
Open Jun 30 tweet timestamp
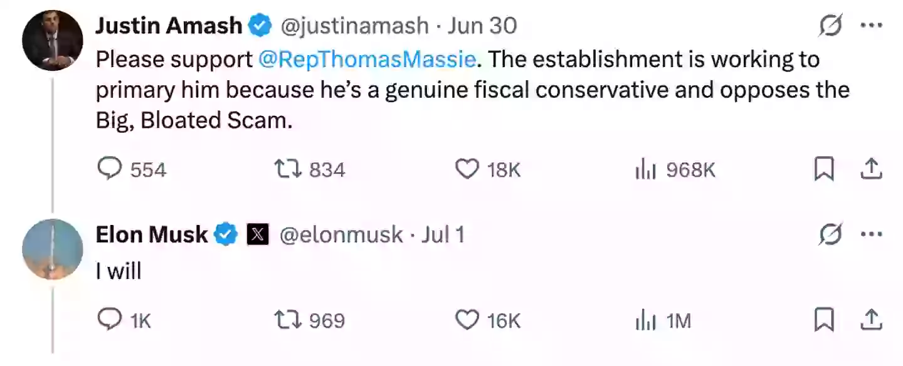pos(482,25)
